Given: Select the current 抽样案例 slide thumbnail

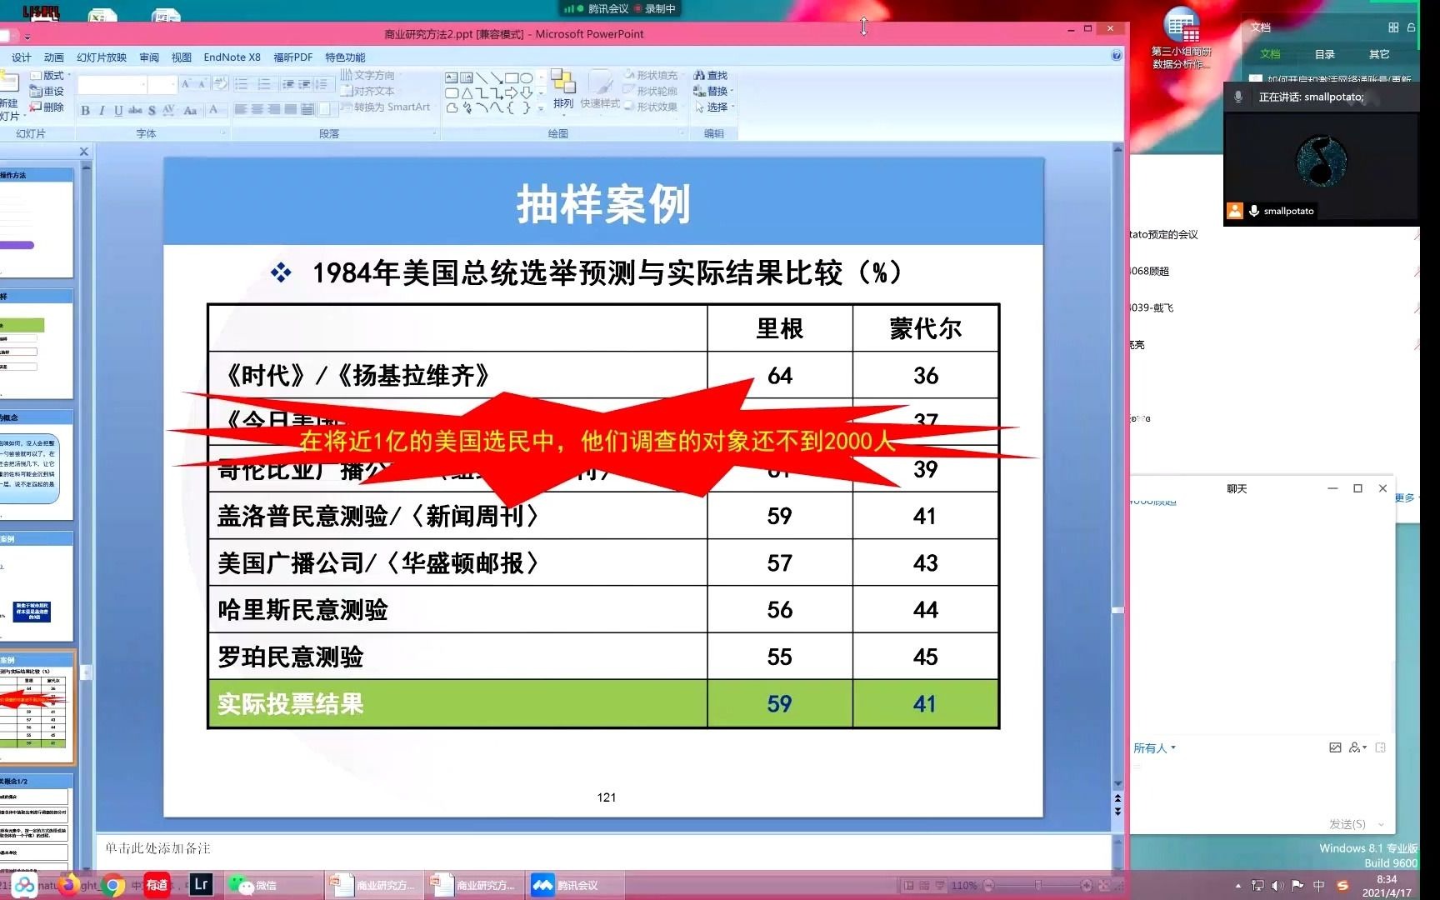Looking at the screenshot, I should click(x=37, y=707).
